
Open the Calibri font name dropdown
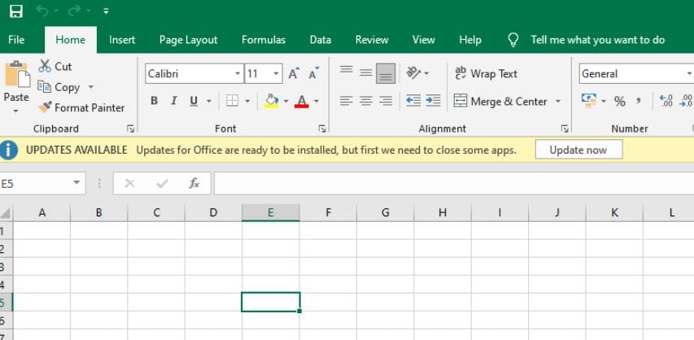(x=238, y=74)
